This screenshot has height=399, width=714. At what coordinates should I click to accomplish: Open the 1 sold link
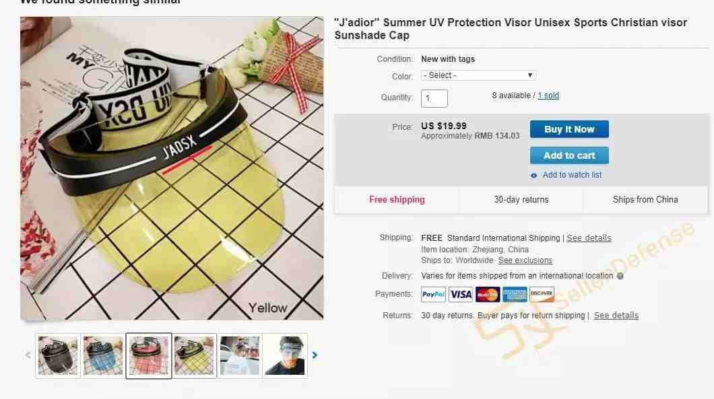pos(548,96)
